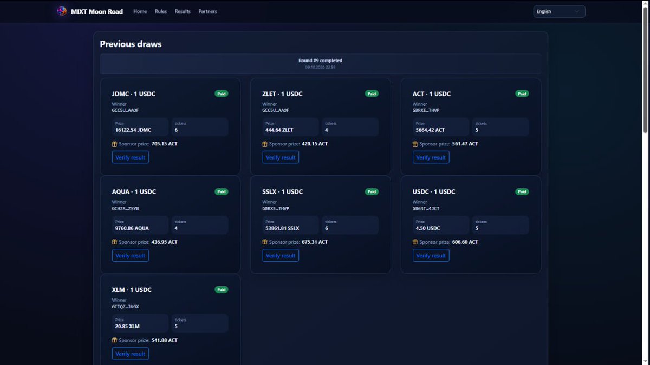Viewport: 650px width, 365px height.
Task: Click the gift icon in AQUA card
Action: 114,242
